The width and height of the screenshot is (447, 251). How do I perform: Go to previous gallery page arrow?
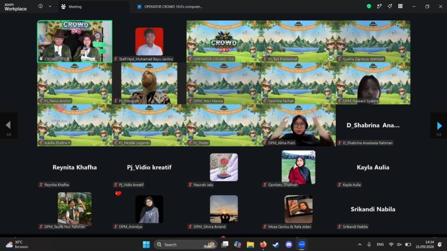[8, 125]
